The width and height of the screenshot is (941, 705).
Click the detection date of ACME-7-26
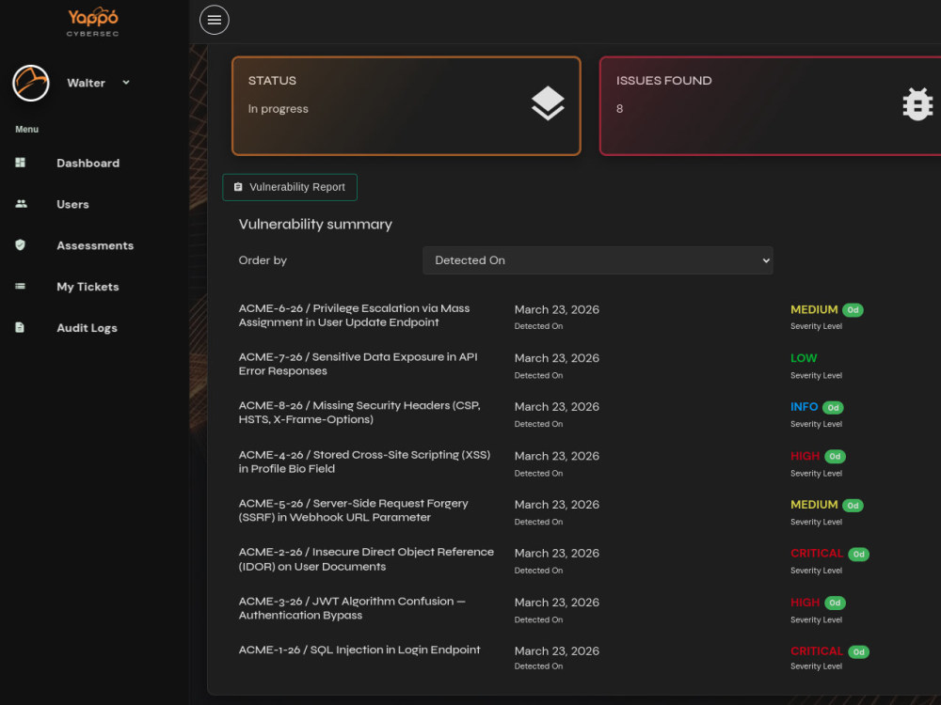pos(557,358)
